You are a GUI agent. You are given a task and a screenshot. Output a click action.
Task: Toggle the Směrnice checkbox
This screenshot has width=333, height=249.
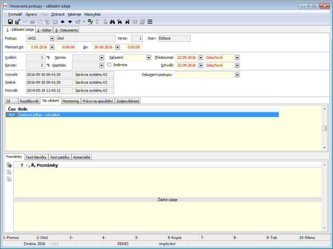pyautogui.click(x=110, y=65)
